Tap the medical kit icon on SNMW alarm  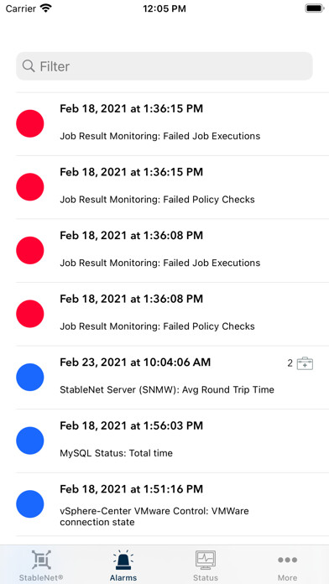[305, 363]
